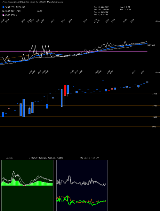Image resolution: width=160 pixels, height=211 pixels.
Task: Select the 'DOW MT: 118' label
Action: click(12, 11)
